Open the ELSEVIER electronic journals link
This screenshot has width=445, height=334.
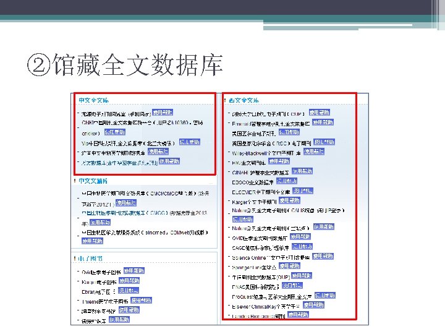tap(261, 192)
